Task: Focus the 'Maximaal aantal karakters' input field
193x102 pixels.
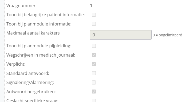Action: (x=121, y=35)
